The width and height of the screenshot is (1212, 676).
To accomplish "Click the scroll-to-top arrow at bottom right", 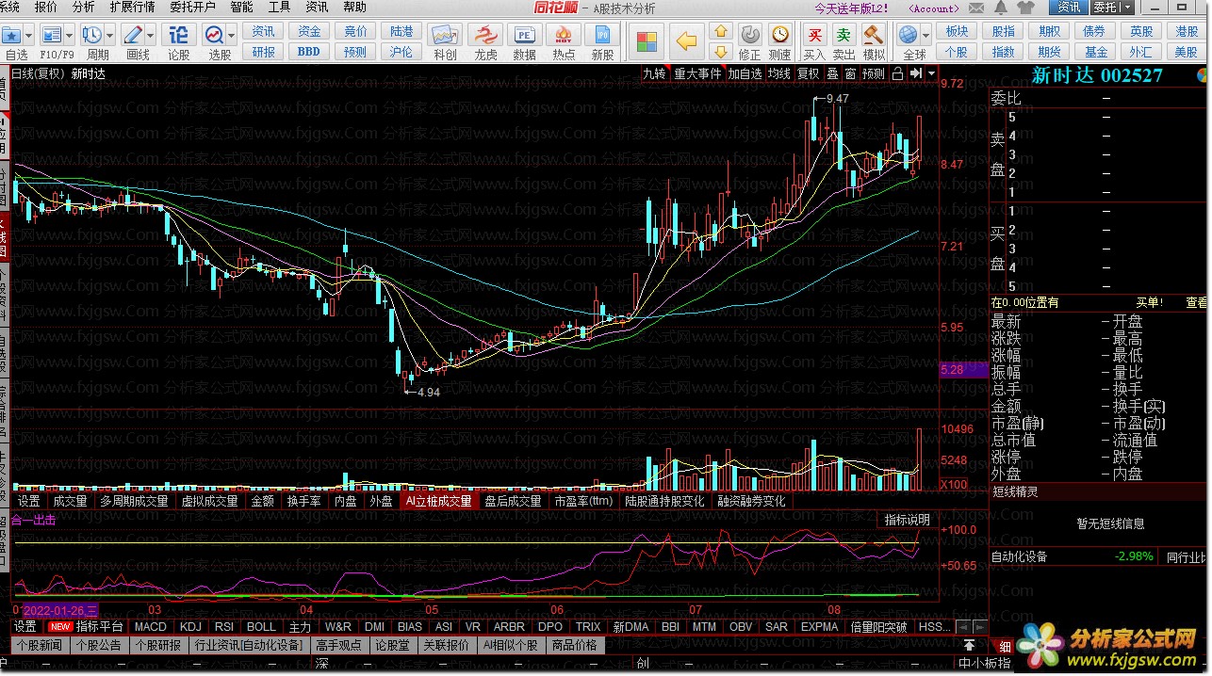I will [x=969, y=646].
